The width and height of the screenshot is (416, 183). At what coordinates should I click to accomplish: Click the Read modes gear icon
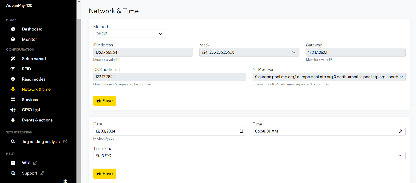tap(13, 79)
